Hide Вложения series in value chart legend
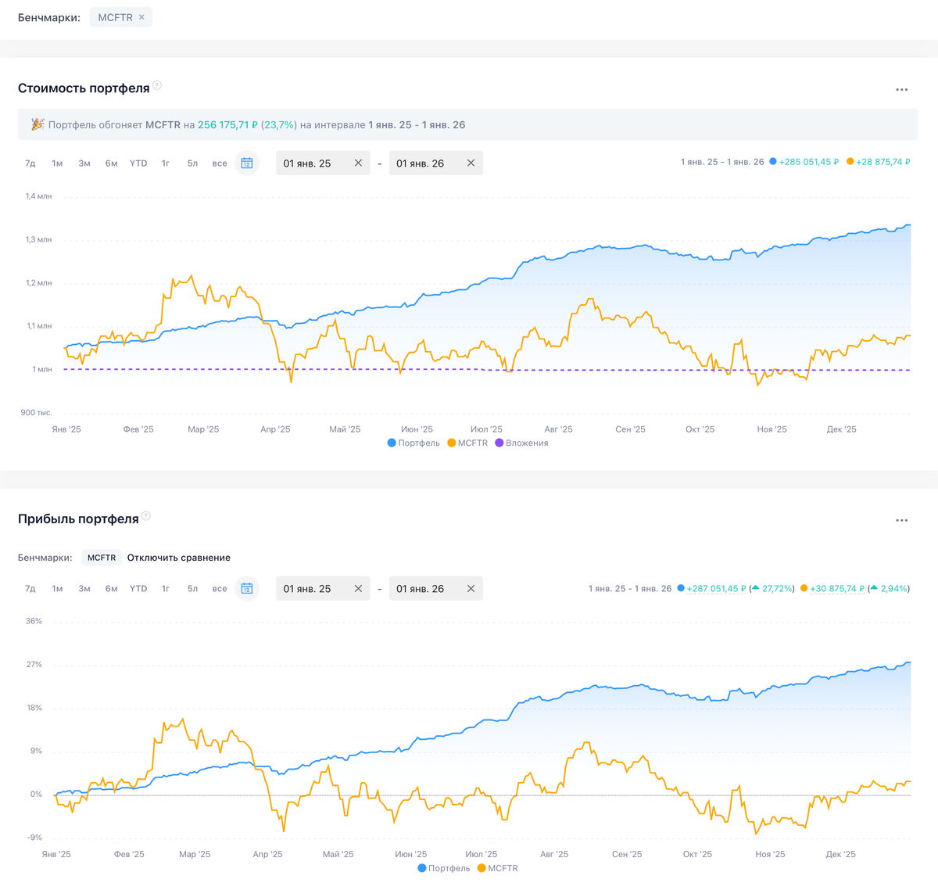The width and height of the screenshot is (938, 890). coord(521,443)
